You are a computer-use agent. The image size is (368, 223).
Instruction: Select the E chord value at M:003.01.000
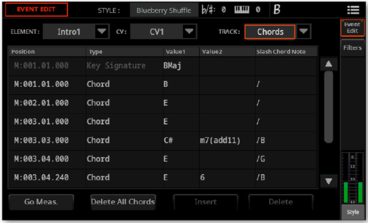pyautogui.click(x=166, y=122)
